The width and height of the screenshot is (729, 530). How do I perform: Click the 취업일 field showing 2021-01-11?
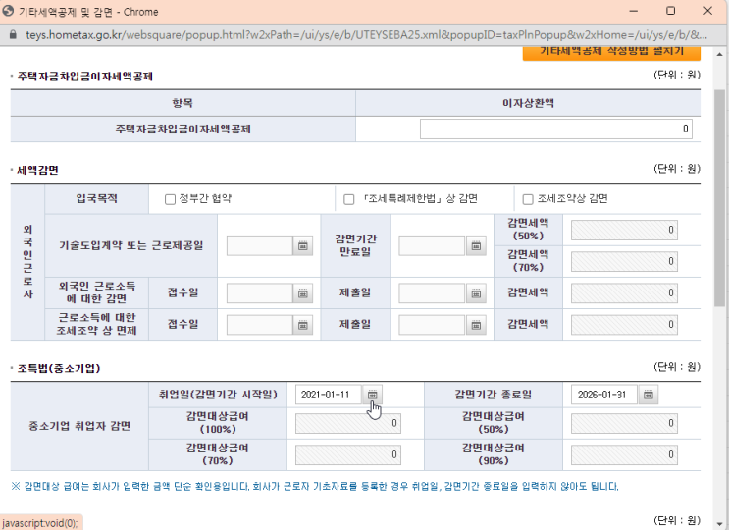329,395
